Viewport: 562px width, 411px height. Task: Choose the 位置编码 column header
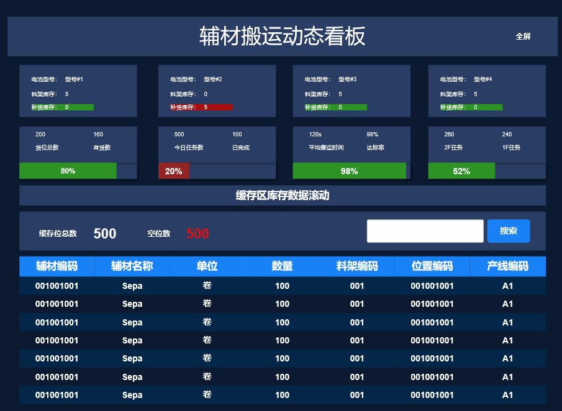pos(432,266)
